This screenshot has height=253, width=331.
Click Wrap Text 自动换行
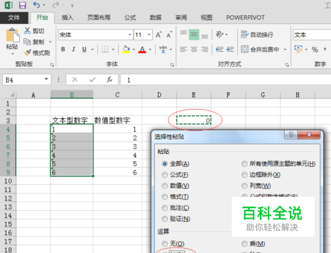tap(257, 34)
